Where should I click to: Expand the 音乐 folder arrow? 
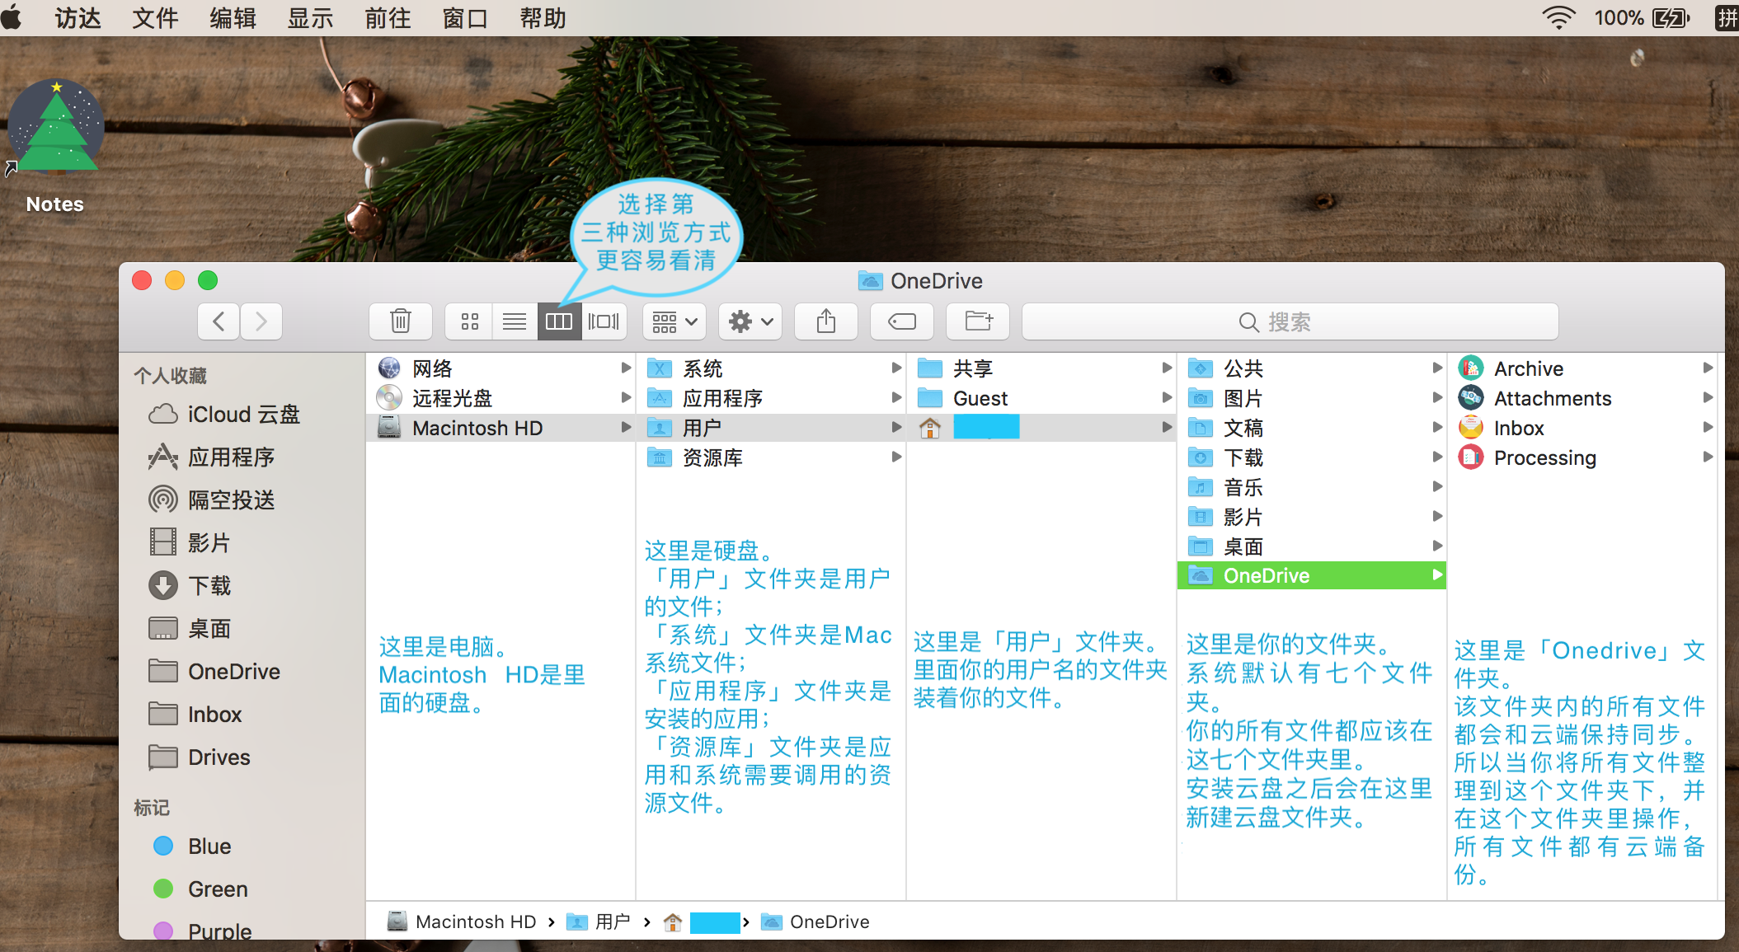(1437, 487)
